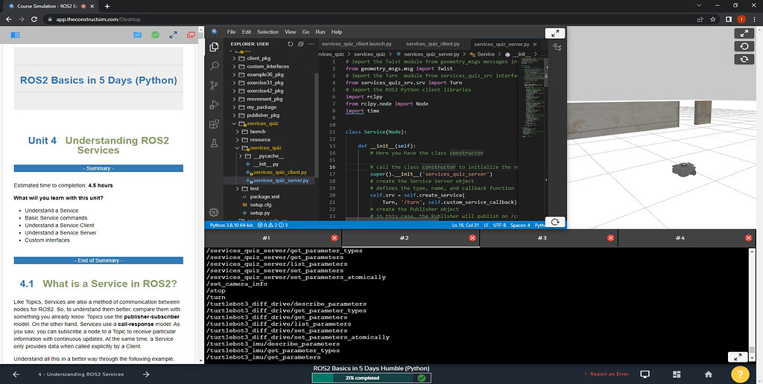Click the home icon in bottom bar
763x384 pixels.
tap(708, 374)
